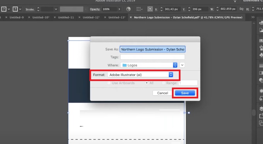The width and height of the screenshot is (263, 144).
Task: Open the Graphic Styles panel icon
Action: [x=261, y=98]
